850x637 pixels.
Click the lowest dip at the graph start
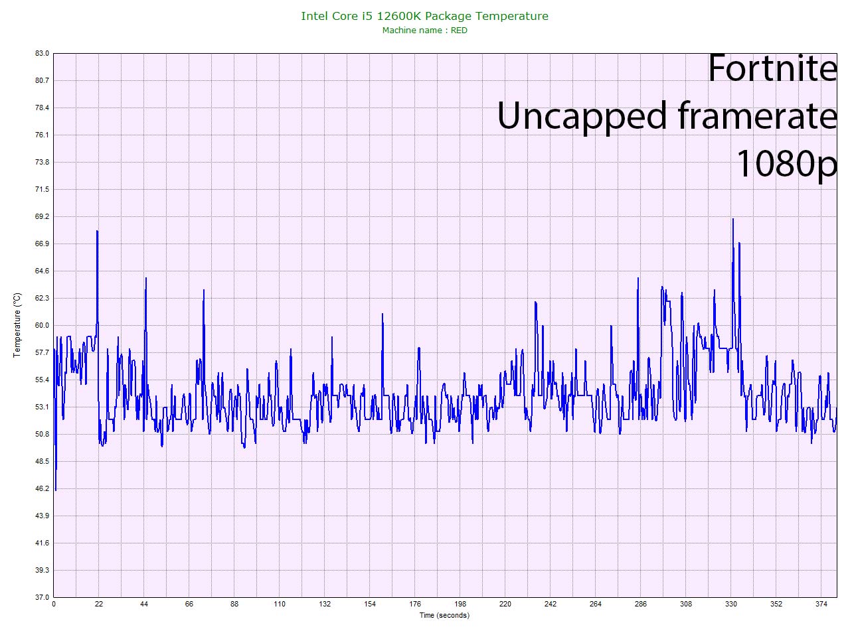click(56, 490)
